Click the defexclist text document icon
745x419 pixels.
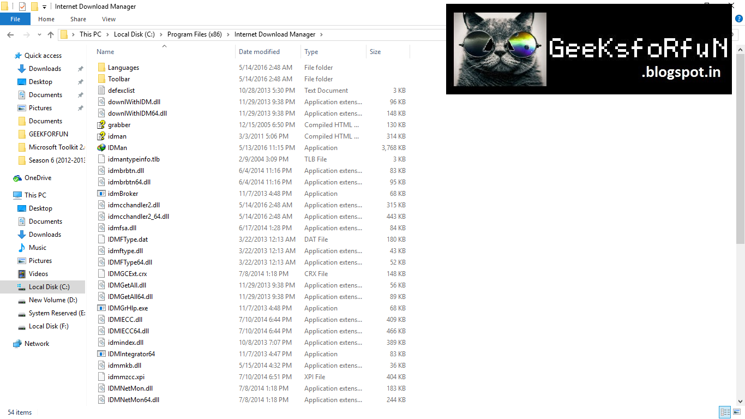pyautogui.click(x=101, y=91)
